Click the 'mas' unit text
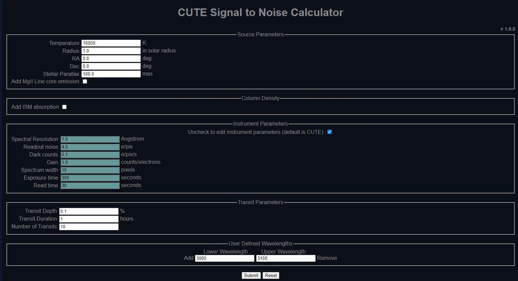518x281 pixels. click(148, 74)
